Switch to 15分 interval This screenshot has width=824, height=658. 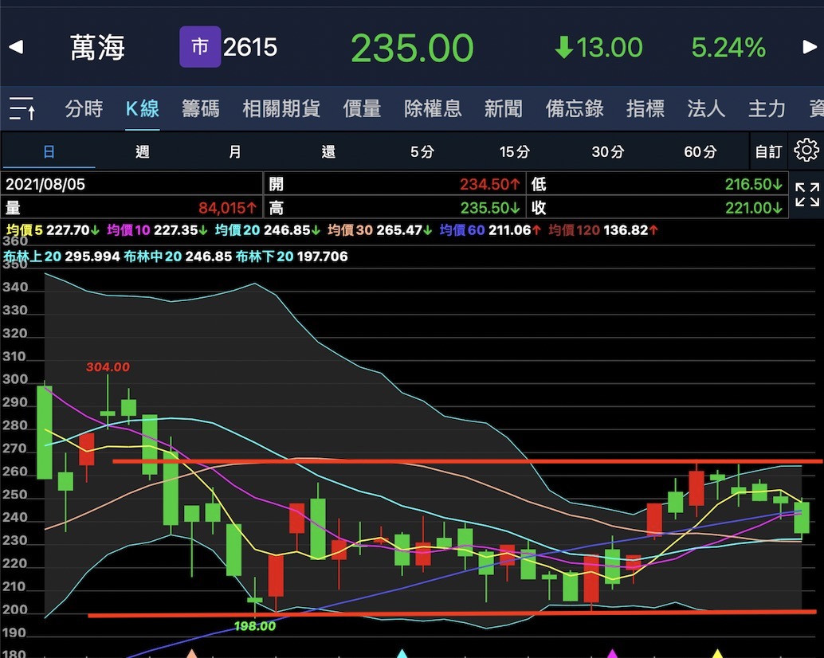pyautogui.click(x=515, y=152)
